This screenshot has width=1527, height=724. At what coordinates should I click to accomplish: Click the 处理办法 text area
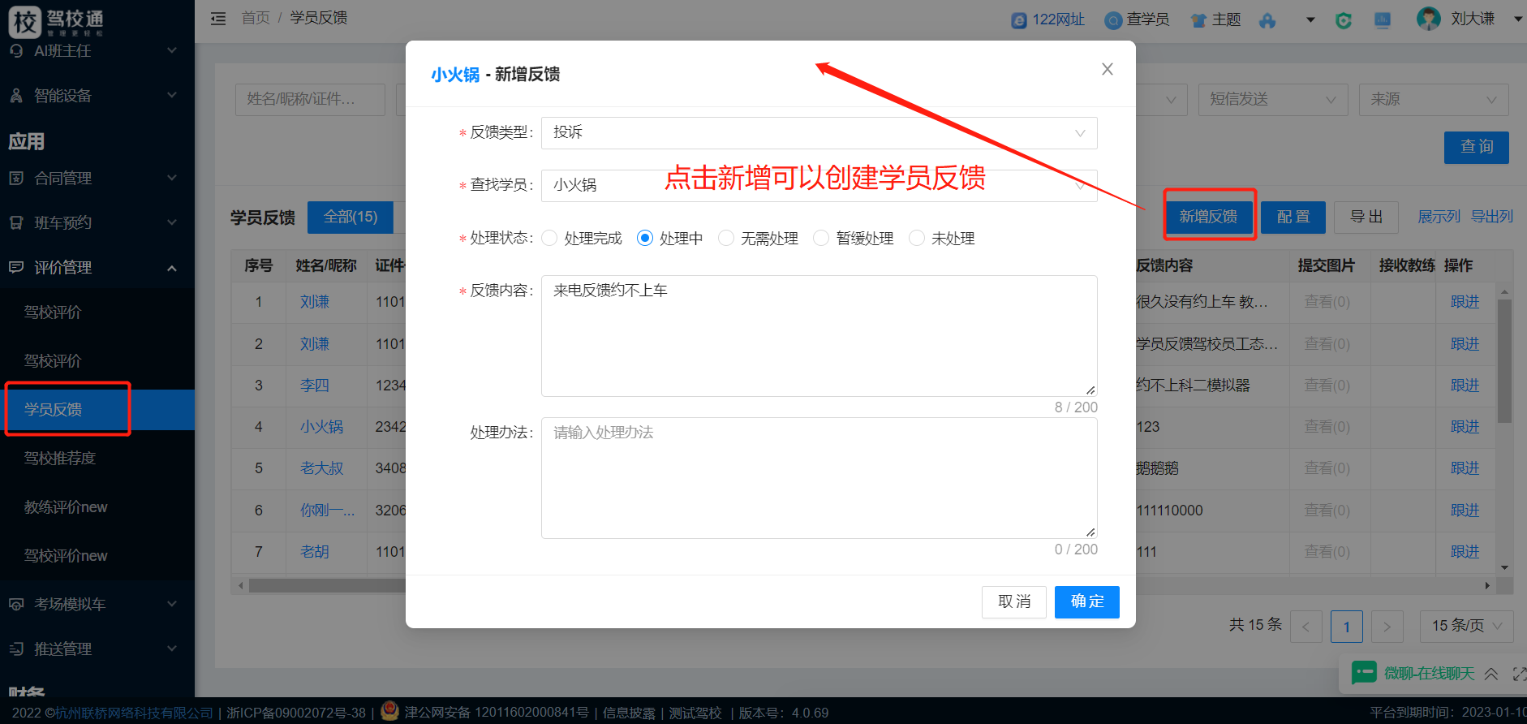point(819,478)
